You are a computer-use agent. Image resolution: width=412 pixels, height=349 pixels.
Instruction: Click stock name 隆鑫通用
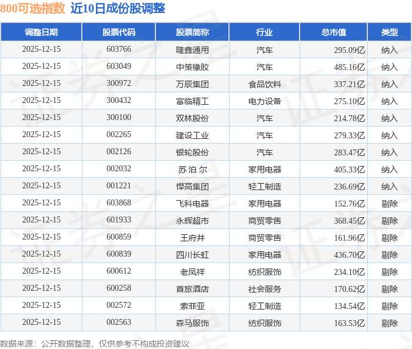[192, 50]
